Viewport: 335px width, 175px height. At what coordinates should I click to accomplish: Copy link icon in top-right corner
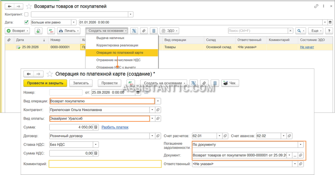click(316, 6)
